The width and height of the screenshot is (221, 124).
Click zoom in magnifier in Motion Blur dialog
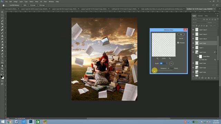coord(170,59)
